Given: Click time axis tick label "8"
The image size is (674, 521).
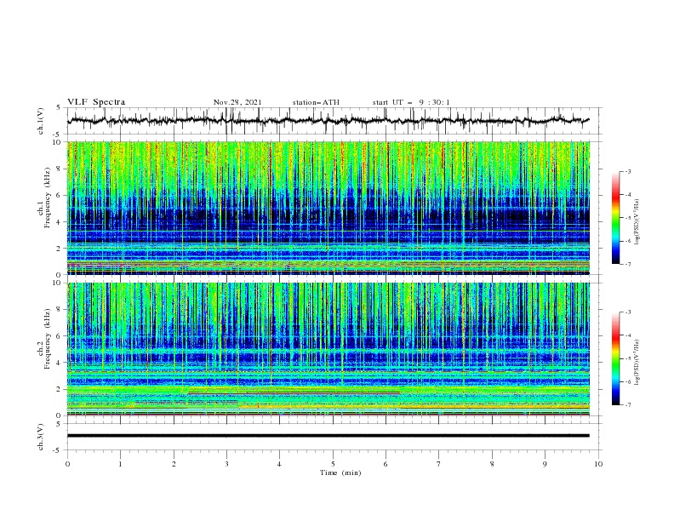Looking at the screenshot, I should point(492,464).
